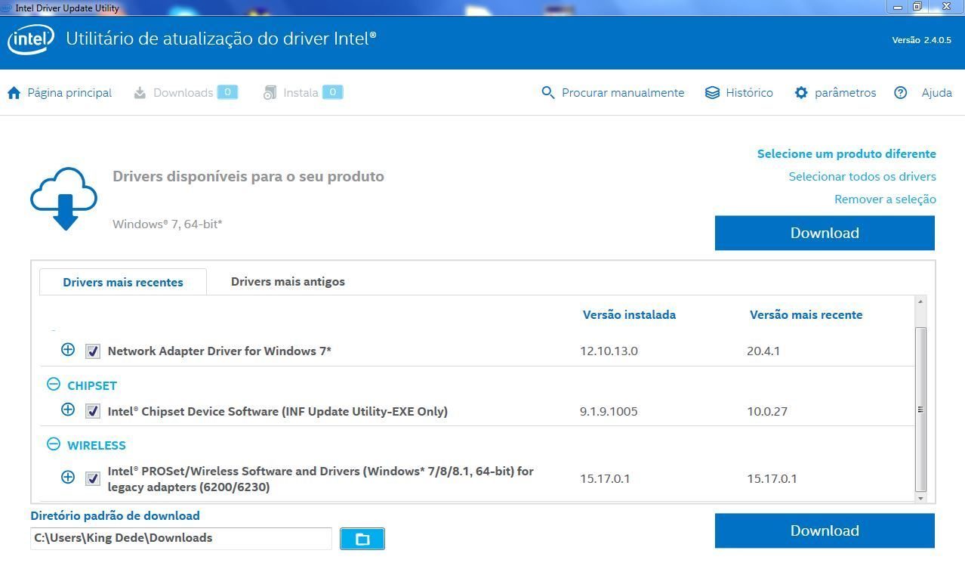Screen dimensions: 965x569
Task: Open Instala section in navigation
Action: point(301,93)
